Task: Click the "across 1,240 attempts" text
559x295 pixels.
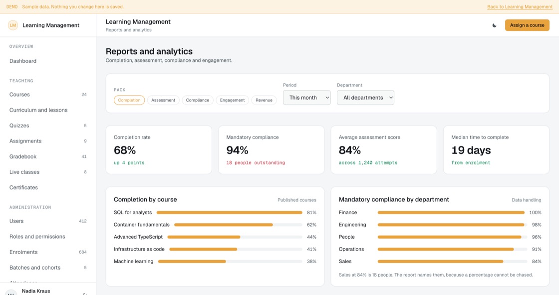Action: [368, 163]
